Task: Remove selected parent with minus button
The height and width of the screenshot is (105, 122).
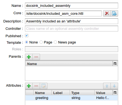Action: pyautogui.click(x=36, y=57)
